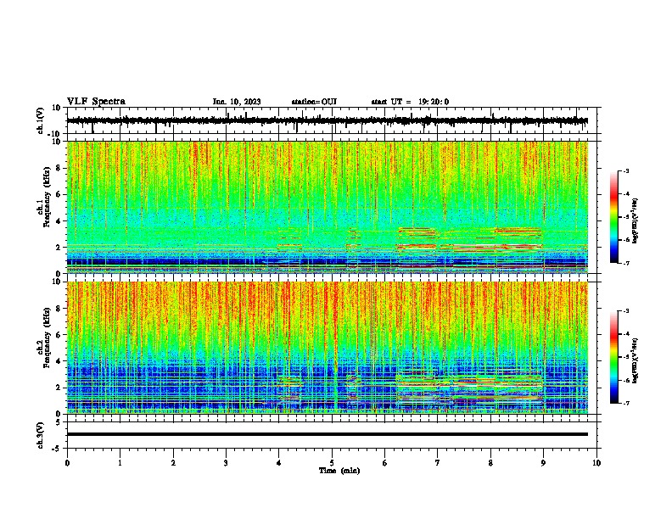This screenshot has width=672, height=519.
Task: Click the ch.2 spectrogram "2" kHz tick label
Action: point(59,388)
